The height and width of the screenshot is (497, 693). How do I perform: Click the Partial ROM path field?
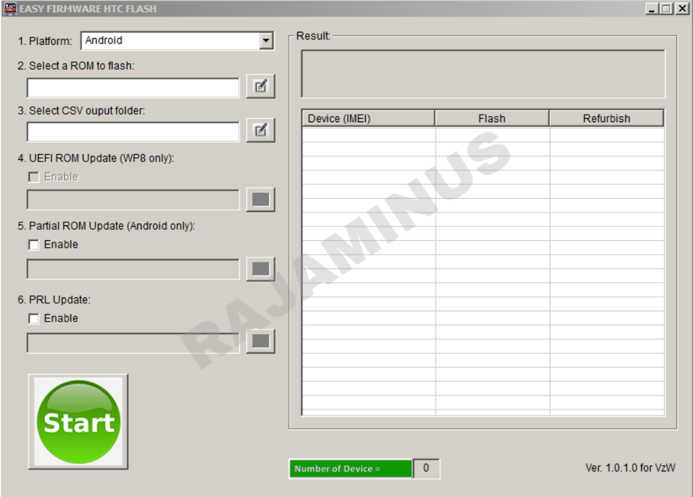click(133, 269)
